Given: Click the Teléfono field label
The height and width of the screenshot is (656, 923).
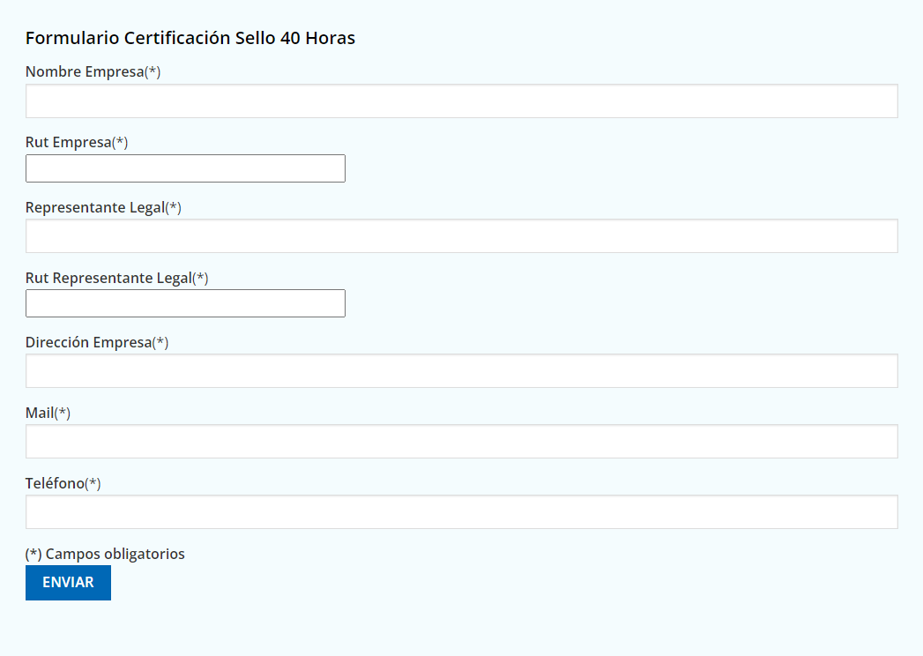Looking at the screenshot, I should tap(55, 484).
